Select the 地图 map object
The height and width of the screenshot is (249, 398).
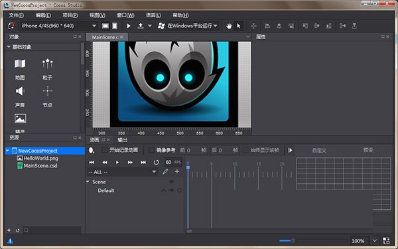coord(20,68)
